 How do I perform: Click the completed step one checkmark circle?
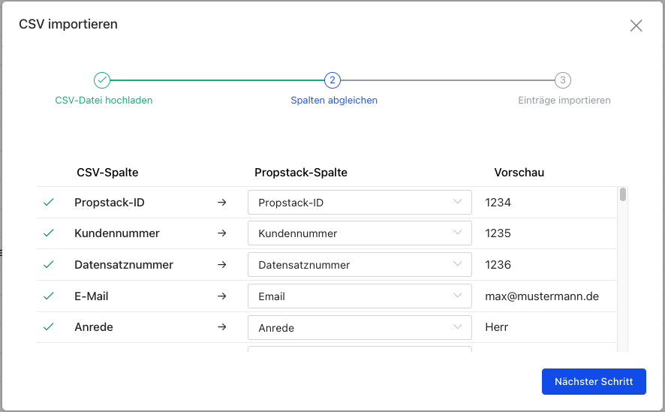pos(102,80)
